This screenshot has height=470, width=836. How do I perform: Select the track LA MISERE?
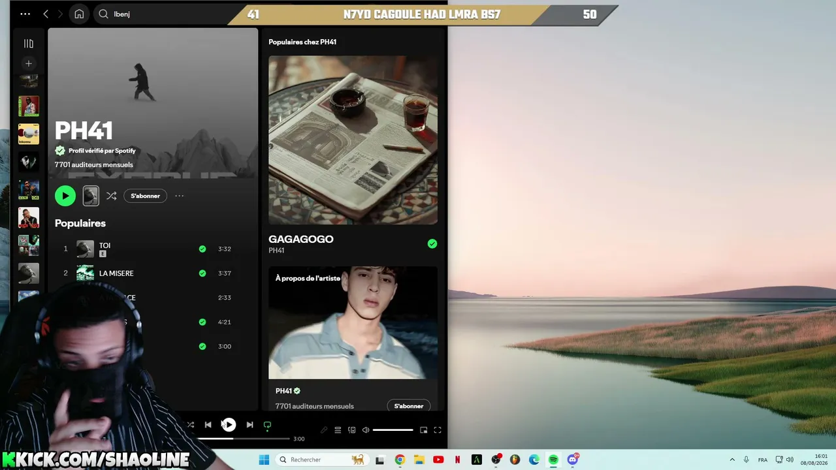pos(116,274)
